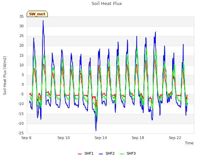The width and height of the screenshot is (214, 160).
Task: Click the 0 y-axis tick label
Action: [x=23, y=84]
